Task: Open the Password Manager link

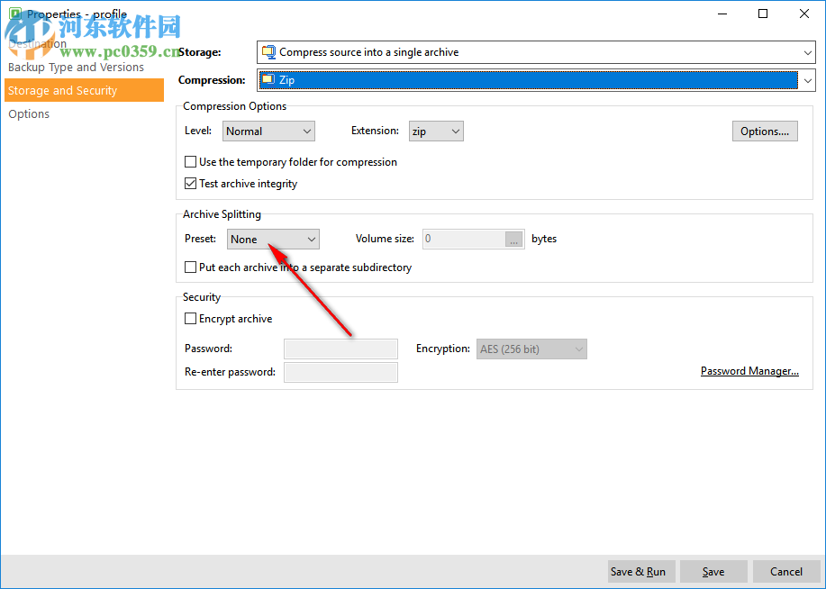Action: pyautogui.click(x=749, y=370)
